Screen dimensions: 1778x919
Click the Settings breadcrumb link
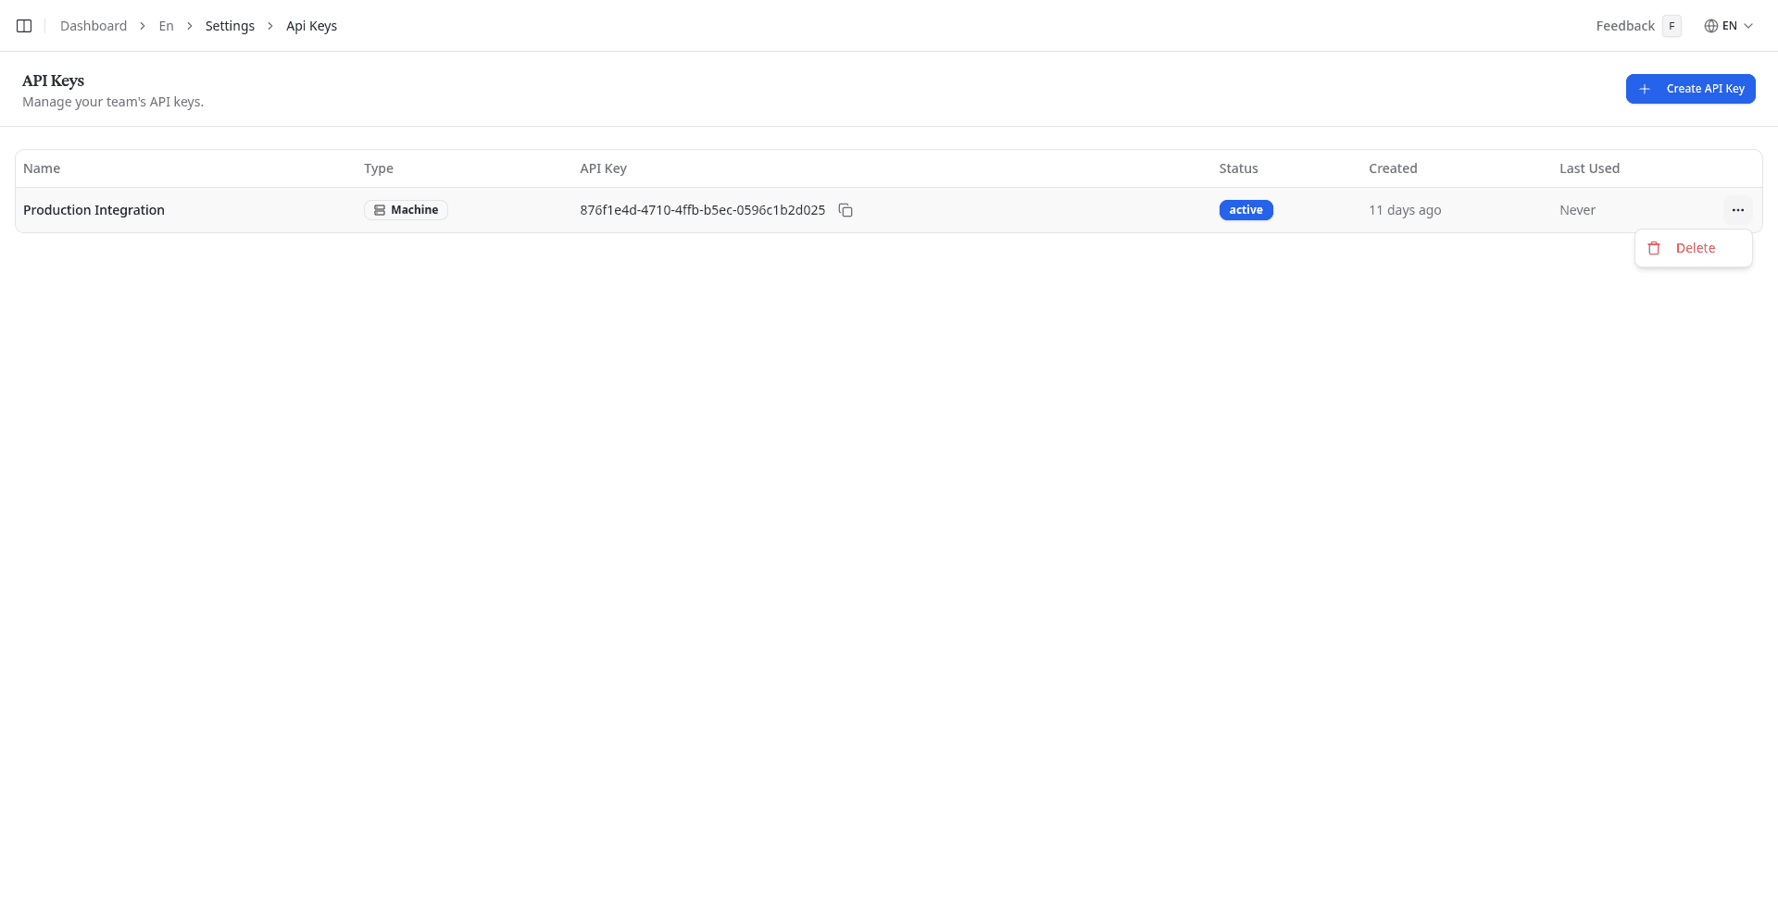tap(230, 26)
